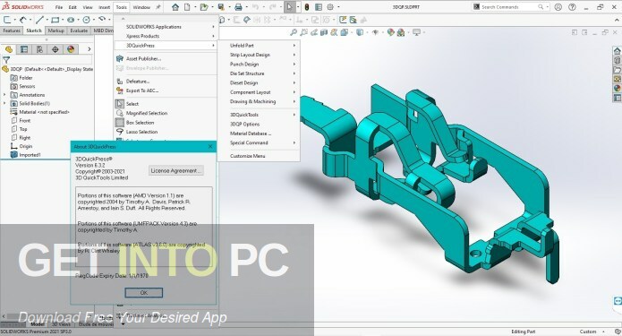Switch to the Evaluate tab
The height and width of the screenshot is (336, 622).
(79, 30)
